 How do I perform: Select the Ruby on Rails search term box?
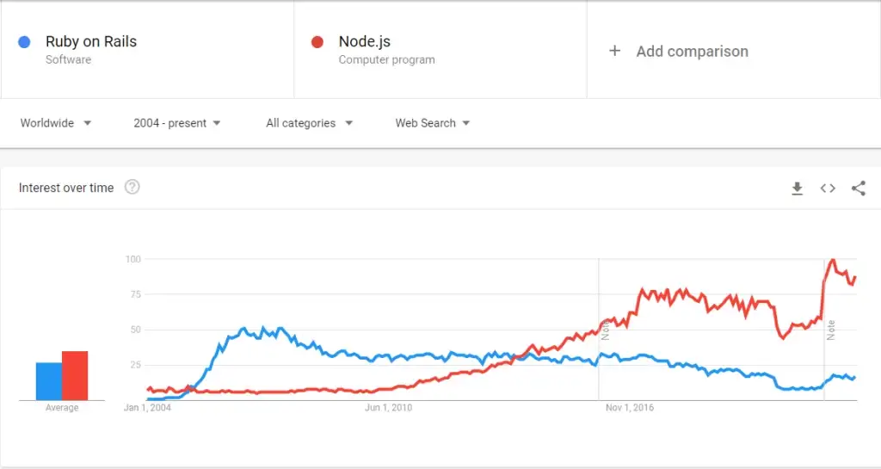click(147, 50)
